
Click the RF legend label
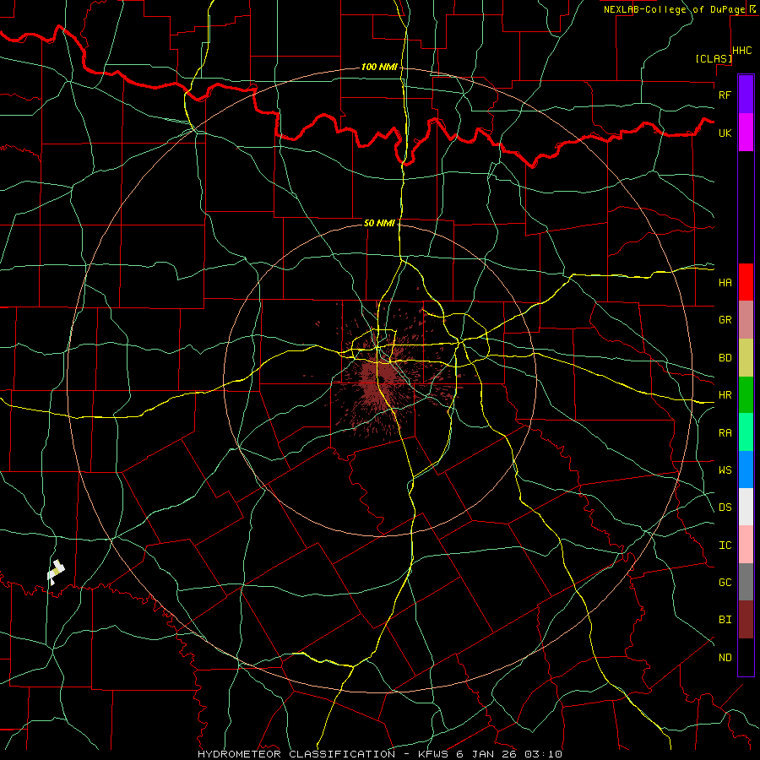725,95
